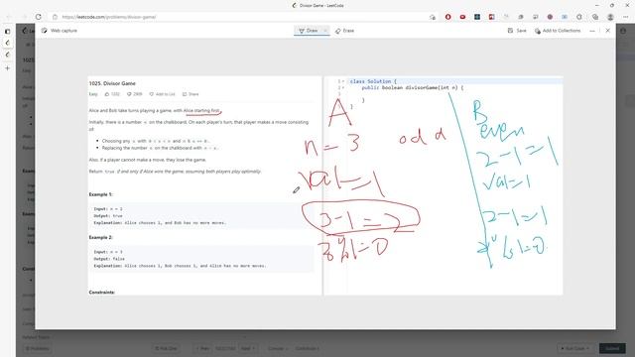The height and width of the screenshot is (357, 635).
Task: Click Run Code in background LeetCode page
Action: click(x=575, y=348)
